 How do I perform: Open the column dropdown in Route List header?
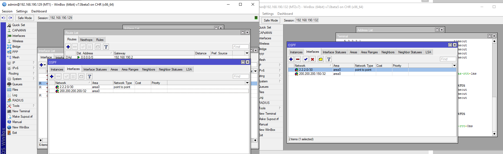[247, 53]
